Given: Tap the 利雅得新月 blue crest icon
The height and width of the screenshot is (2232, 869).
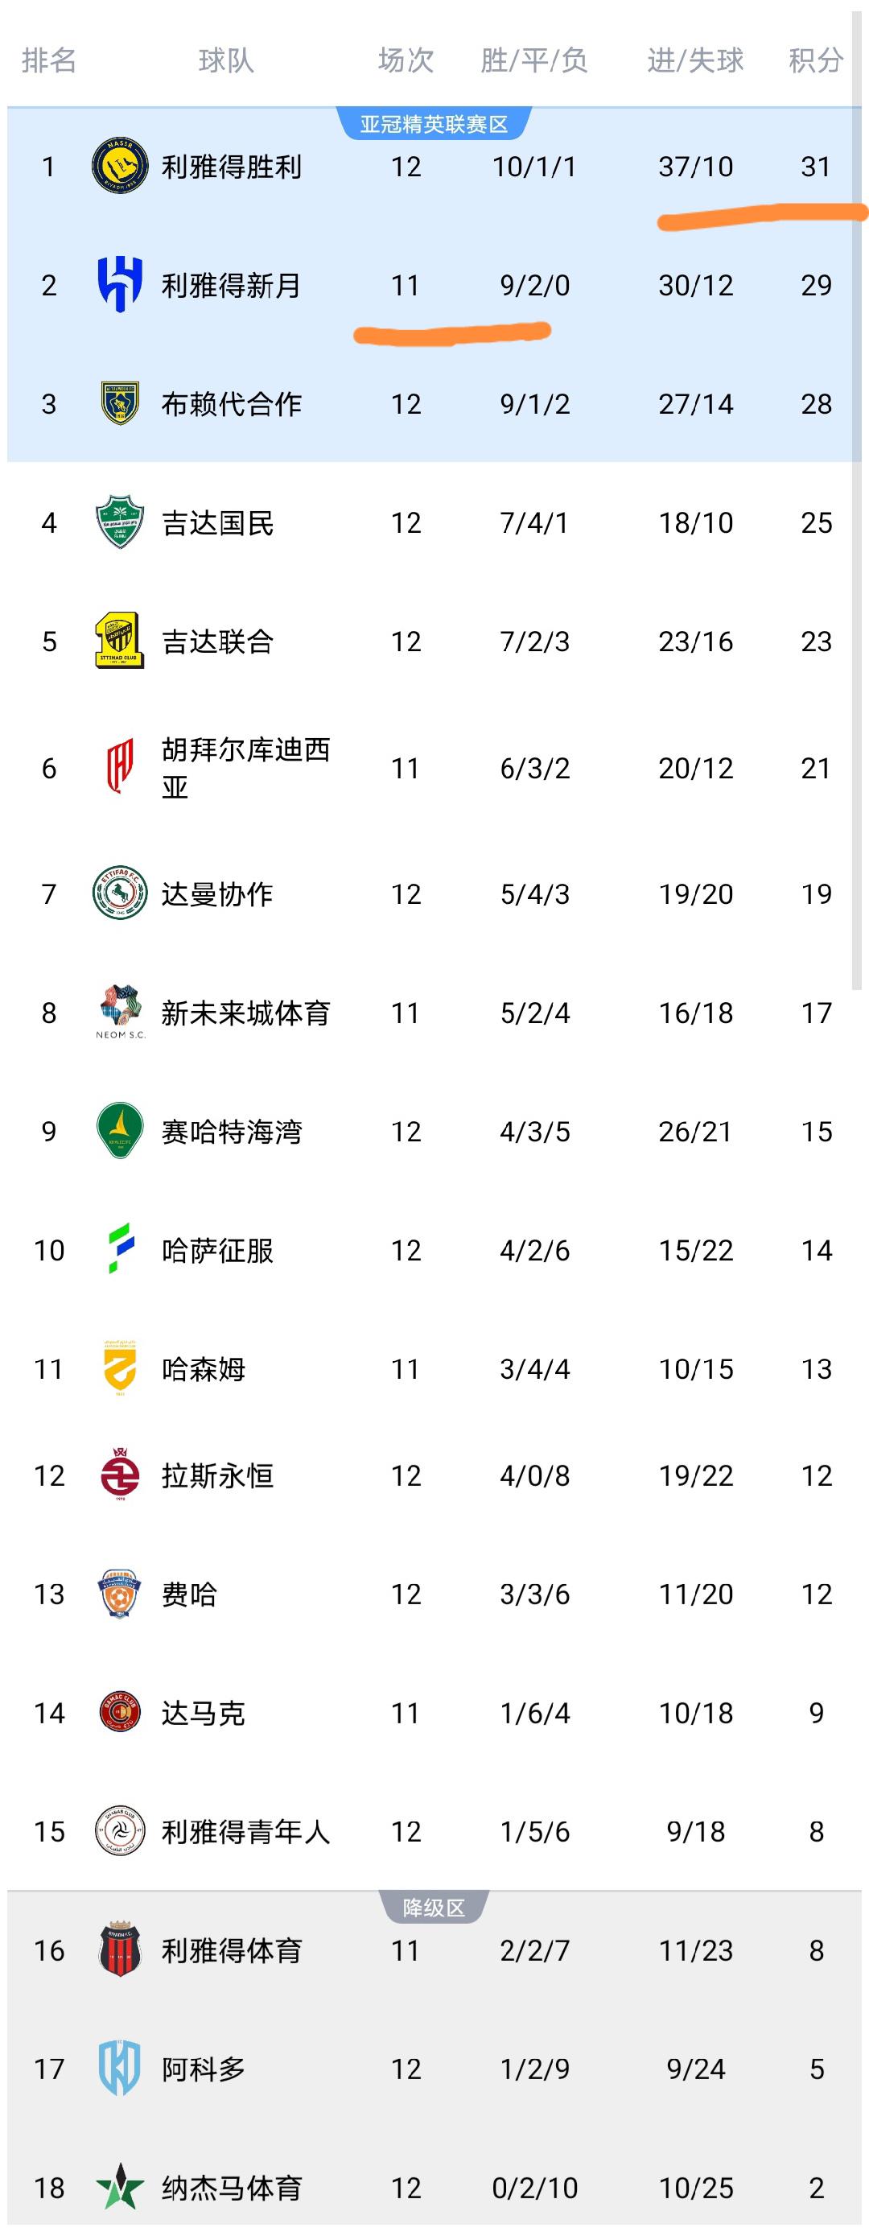Looking at the screenshot, I should [x=120, y=285].
